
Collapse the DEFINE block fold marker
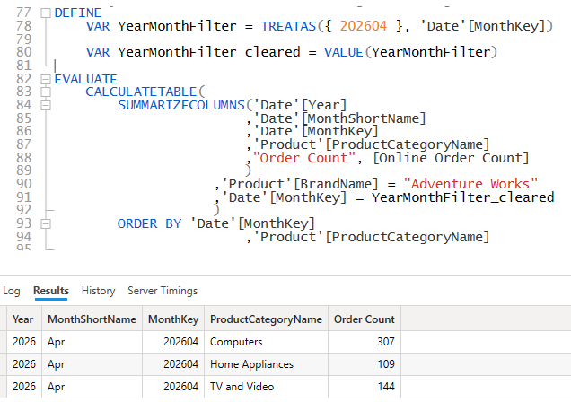point(46,13)
